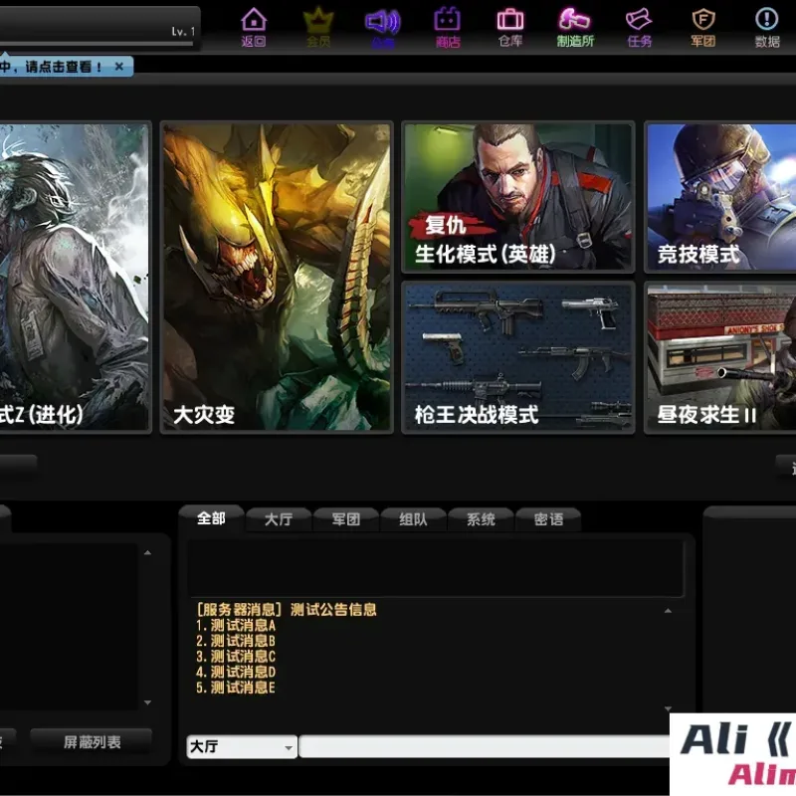Switch to the 组队 chat tab

(413, 519)
